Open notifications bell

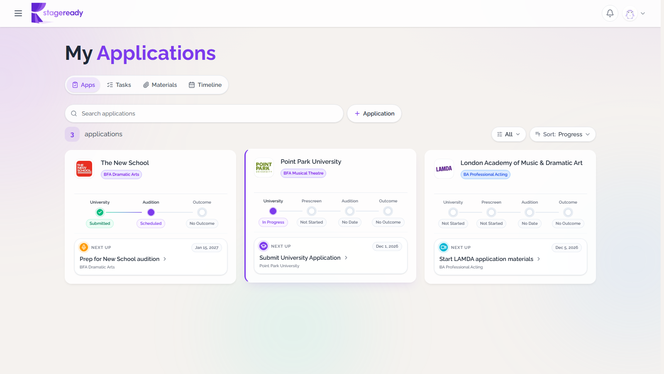click(x=610, y=13)
